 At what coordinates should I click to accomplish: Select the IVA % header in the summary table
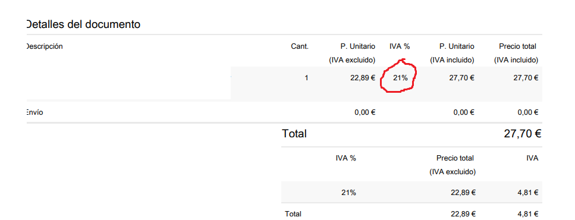pos(346,158)
